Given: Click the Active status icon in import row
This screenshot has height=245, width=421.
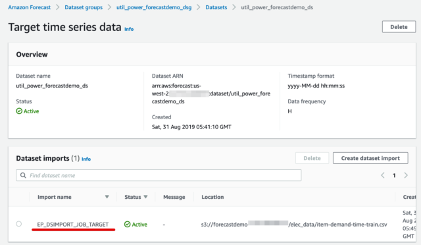Looking at the screenshot, I should [x=127, y=225].
